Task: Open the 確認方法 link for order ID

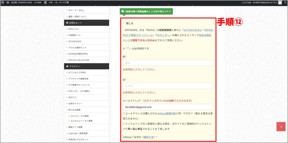Action: coord(149,137)
